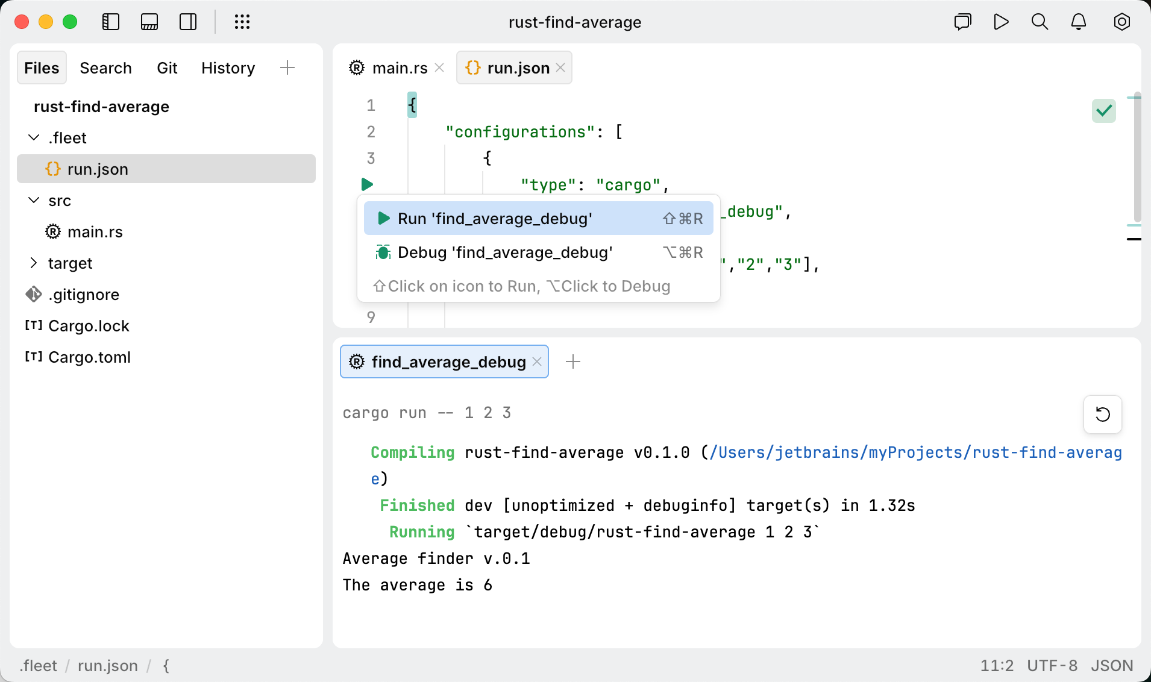Toggle the bottom panel visibility
The height and width of the screenshot is (682, 1151).
coord(149,22)
